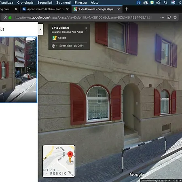The height and width of the screenshot is (182, 182).
Task: Open the Street View date history dropdown
Action: click(54, 46)
